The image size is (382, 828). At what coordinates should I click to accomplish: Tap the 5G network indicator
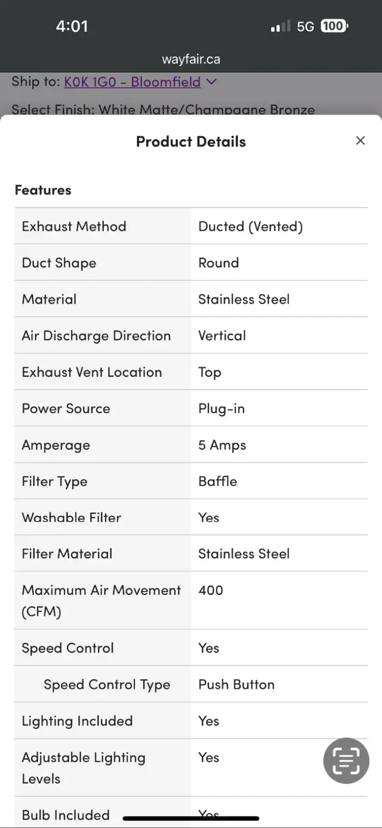click(x=305, y=26)
